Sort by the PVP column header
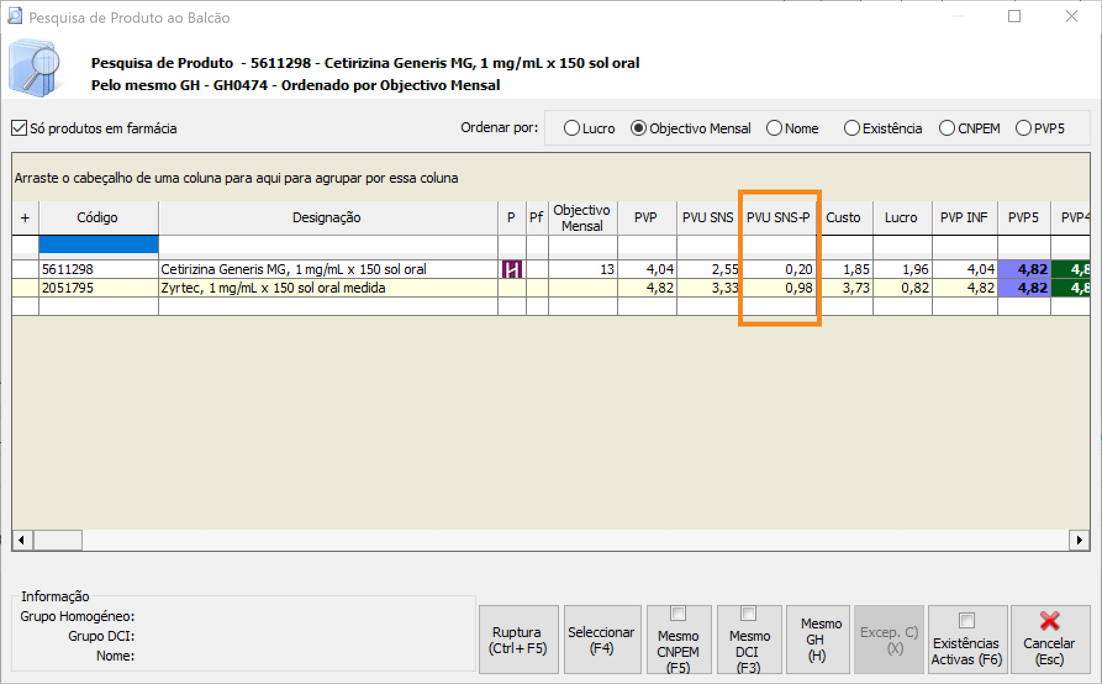Image resolution: width=1102 pixels, height=684 pixels. pyautogui.click(x=645, y=217)
